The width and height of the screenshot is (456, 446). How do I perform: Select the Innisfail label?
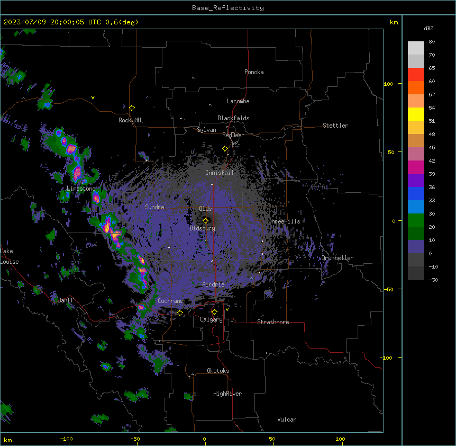[220, 173]
